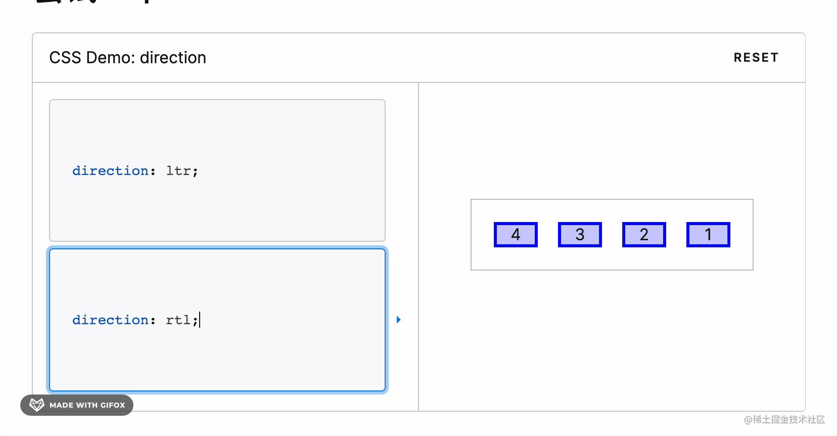
Task: Click the box labeled 3 in the preview
Action: [580, 234]
